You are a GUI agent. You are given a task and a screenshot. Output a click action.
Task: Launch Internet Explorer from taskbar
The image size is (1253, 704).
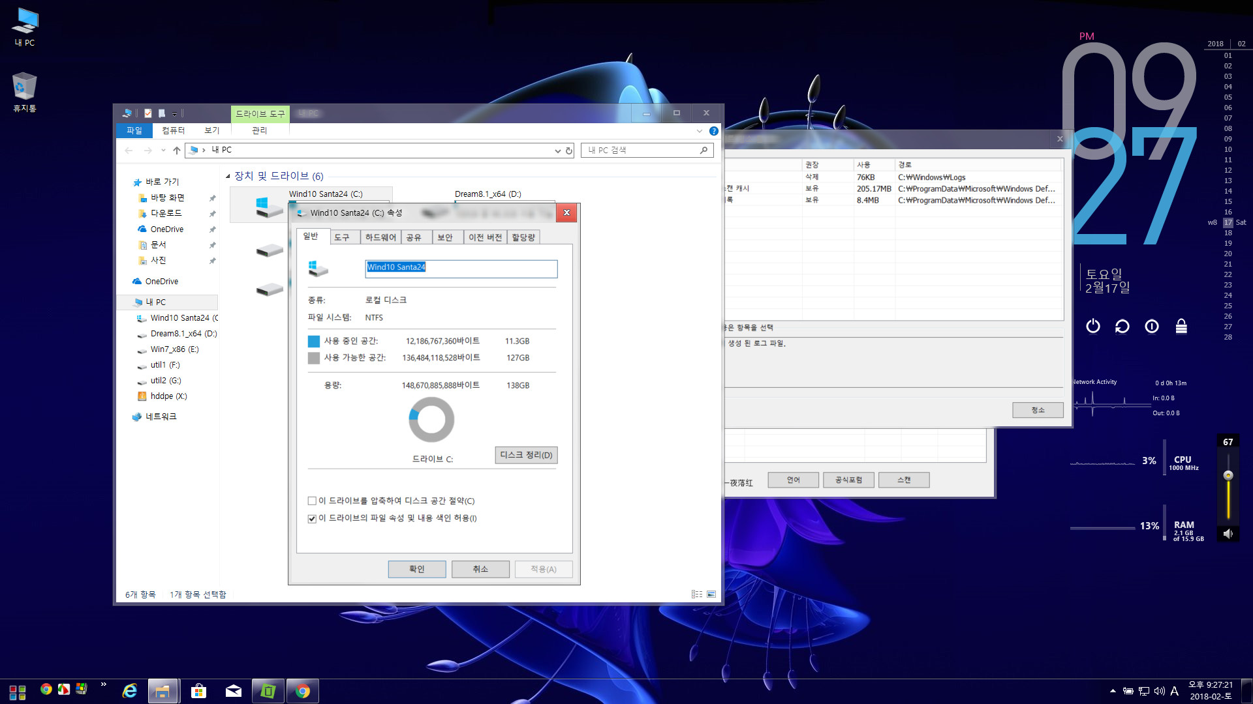pos(130,691)
